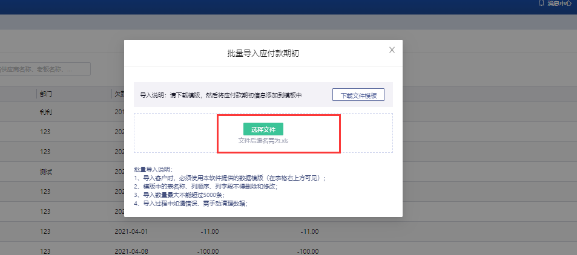Viewport: 577px width, 255px height.
Task: Click the 2021-04-01 date cell
Action: click(131, 231)
